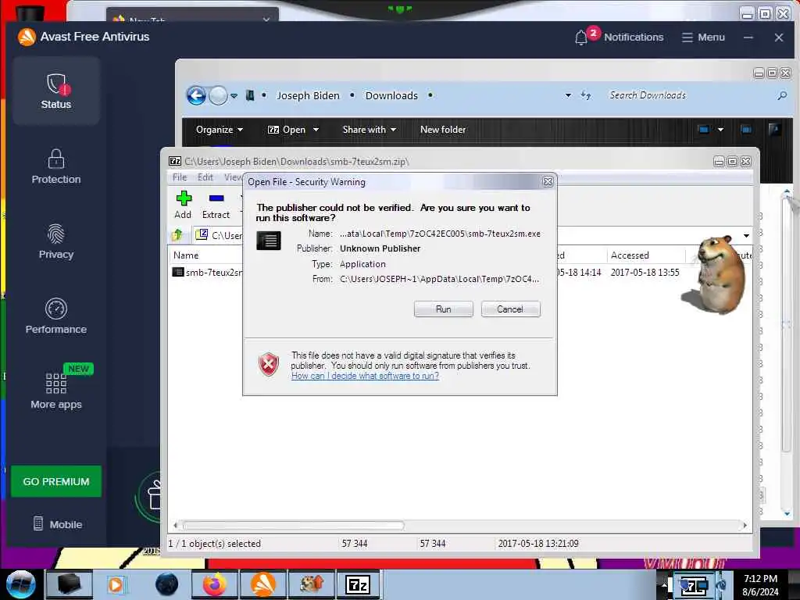The image size is (800, 600).
Task: Open the Status section in Avast
Action: click(56, 91)
